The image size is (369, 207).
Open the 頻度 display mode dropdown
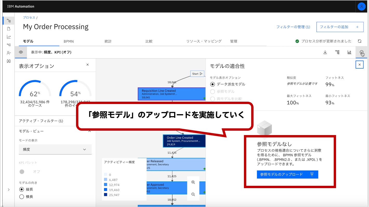click(x=55, y=149)
